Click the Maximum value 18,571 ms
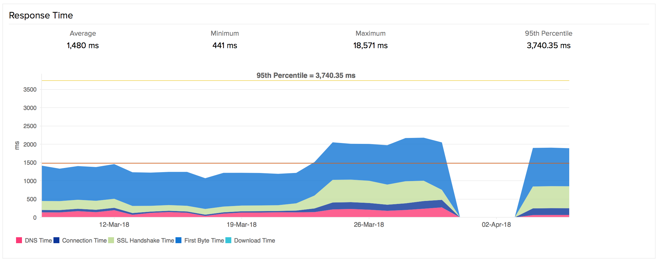658x261 pixels. [370, 45]
